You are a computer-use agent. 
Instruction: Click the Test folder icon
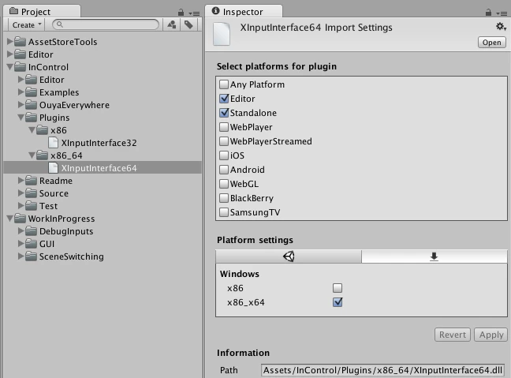coord(32,206)
